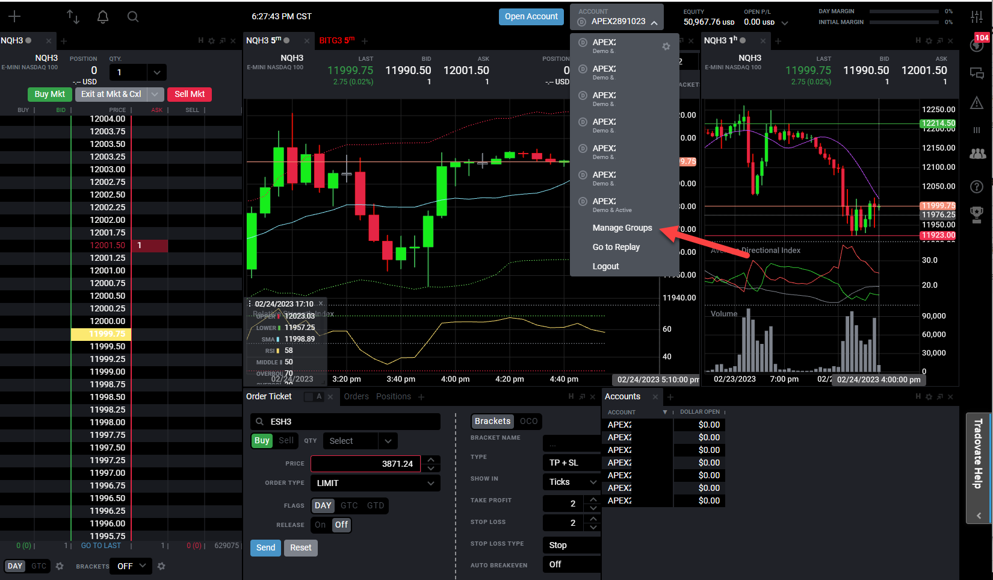Choose Go to Replay in account menu
This screenshot has width=993, height=580.
(x=616, y=247)
